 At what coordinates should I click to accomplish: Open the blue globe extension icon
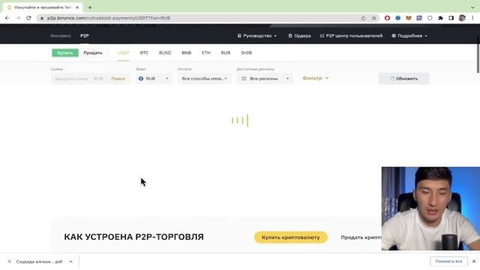[398, 18]
